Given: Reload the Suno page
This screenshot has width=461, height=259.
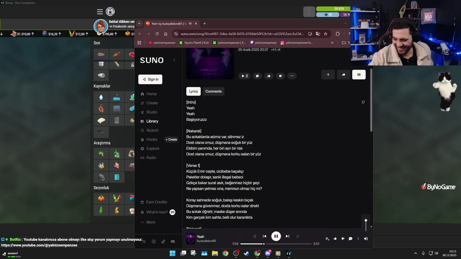Looking at the screenshot, I should pyautogui.click(x=157, y=34).
